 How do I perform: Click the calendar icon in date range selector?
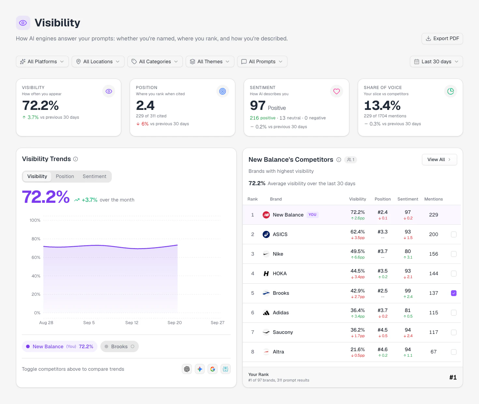(416, 62)
